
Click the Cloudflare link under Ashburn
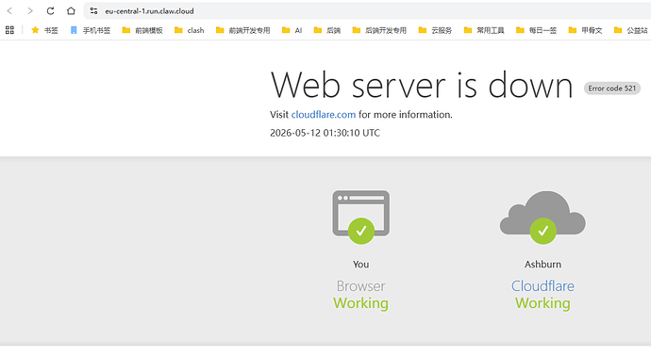542,286
